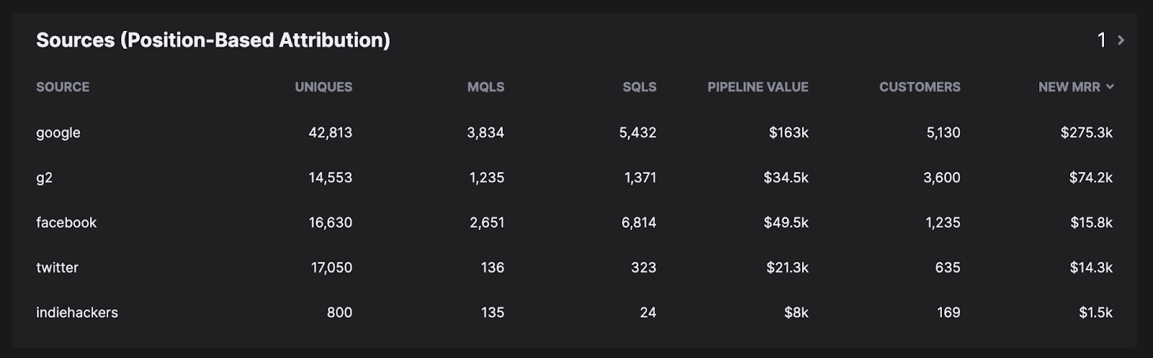Image resolution: width=1153 pixels, height=358 pixels.
Task: Go to next page using chevron arrow
Action: pos(1121,40)
